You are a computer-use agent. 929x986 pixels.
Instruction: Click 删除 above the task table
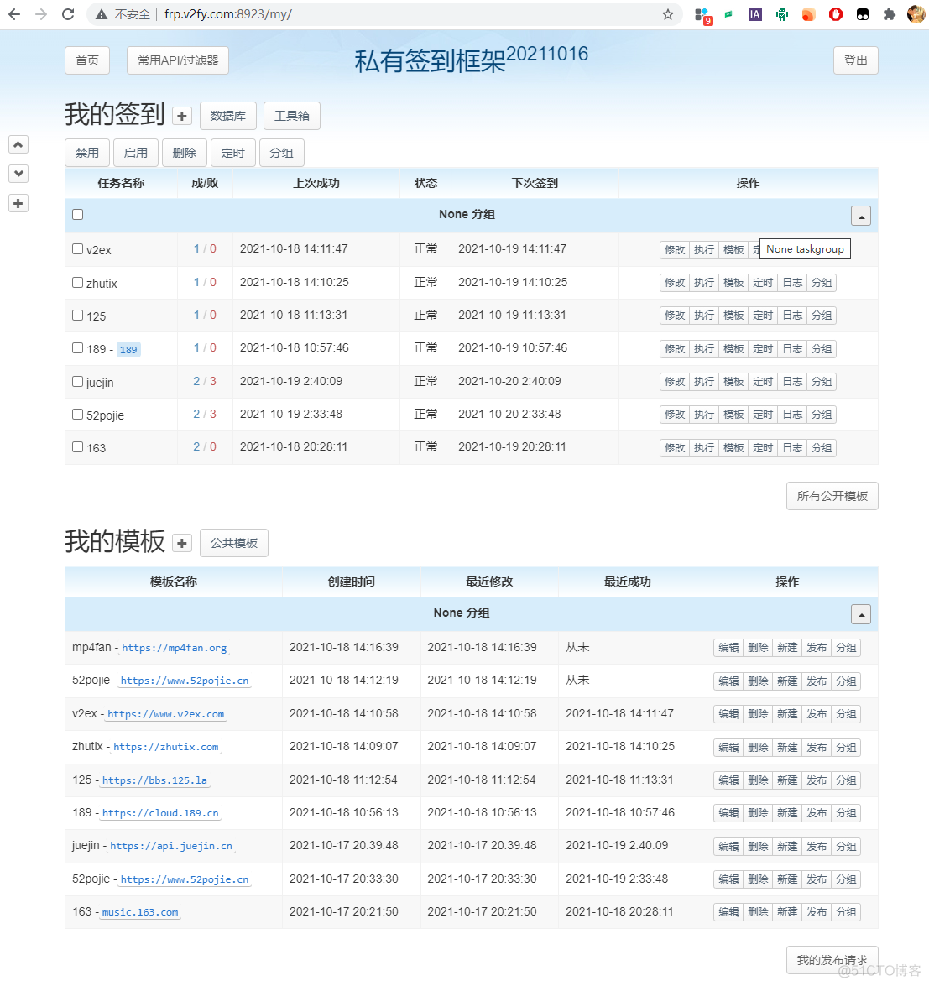point(185,153)
